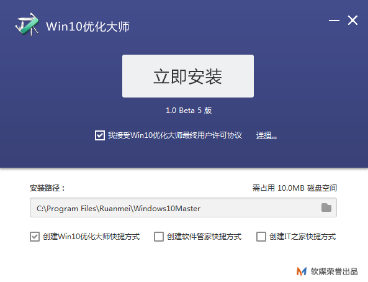The width and height of the screenshot is (368, 282).
Task: Click the 创建IT之家快捷方式 label text
Action: point(302,237)
